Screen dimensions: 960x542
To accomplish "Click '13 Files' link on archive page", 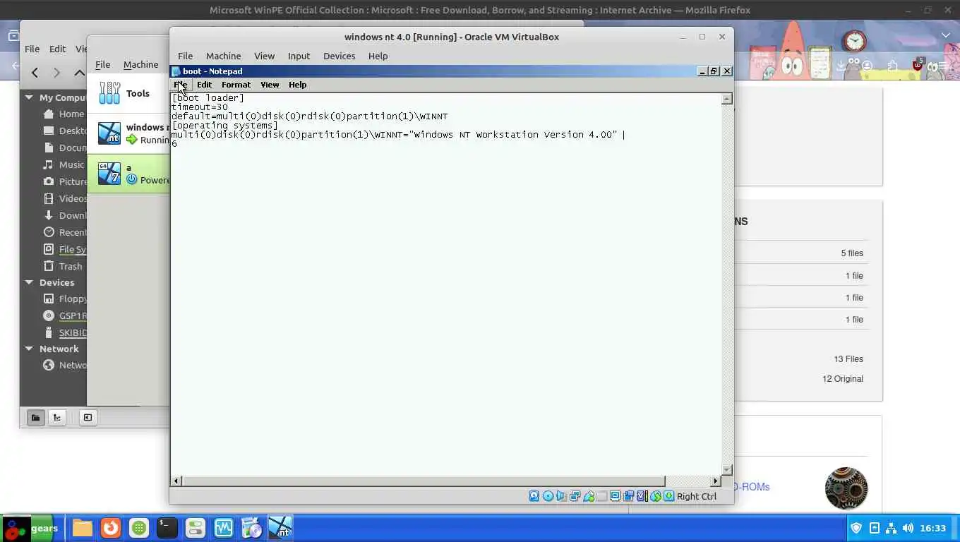I will 848,359.
